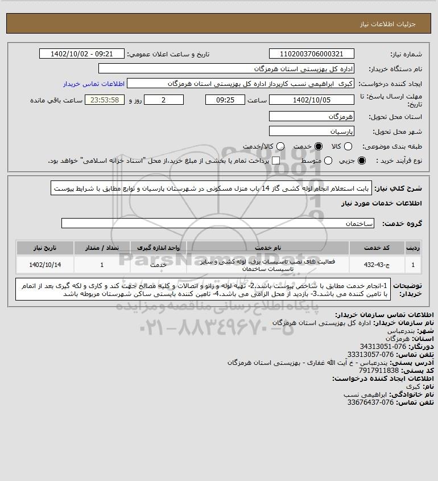Click the service code cell ج-43-432

pyautogui.click(x=377, y=265)
